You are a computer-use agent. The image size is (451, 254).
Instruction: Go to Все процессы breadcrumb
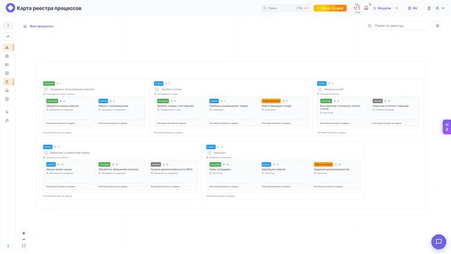click(38, 26)
